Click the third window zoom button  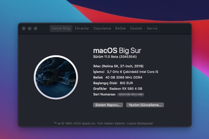[x=36, y=28]
